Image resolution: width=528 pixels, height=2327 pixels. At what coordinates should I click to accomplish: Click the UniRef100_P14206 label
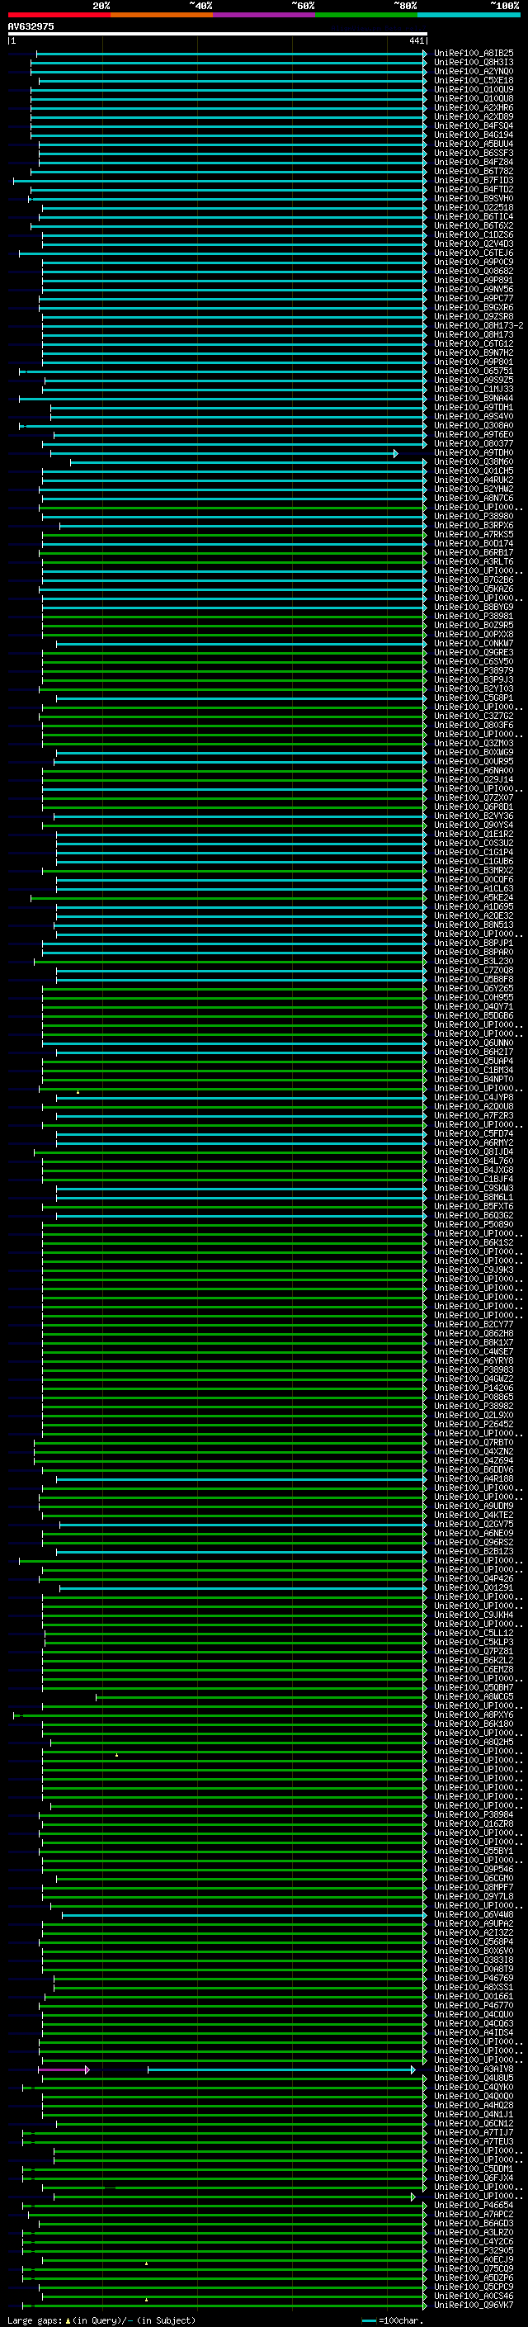(x=473, y=1388)
